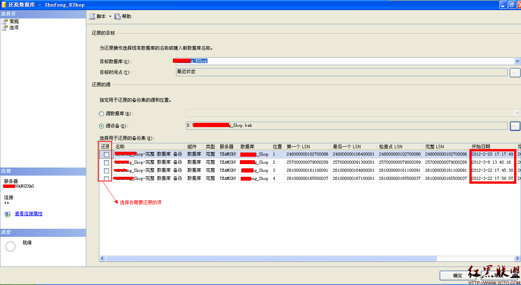This screenshot has width=521, height=285.
Task: Select the 源设备 radio button
Action: pyautogui.click(x=102, y=126)
